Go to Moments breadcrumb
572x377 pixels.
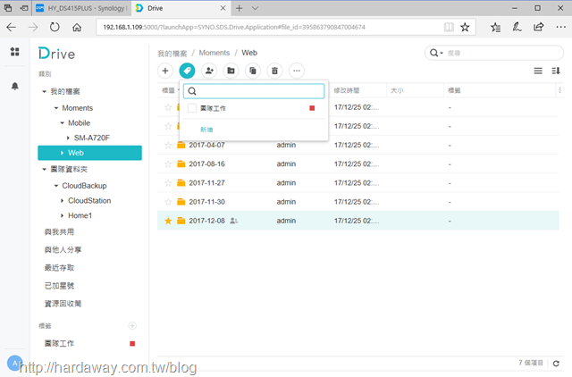(214, 53)
